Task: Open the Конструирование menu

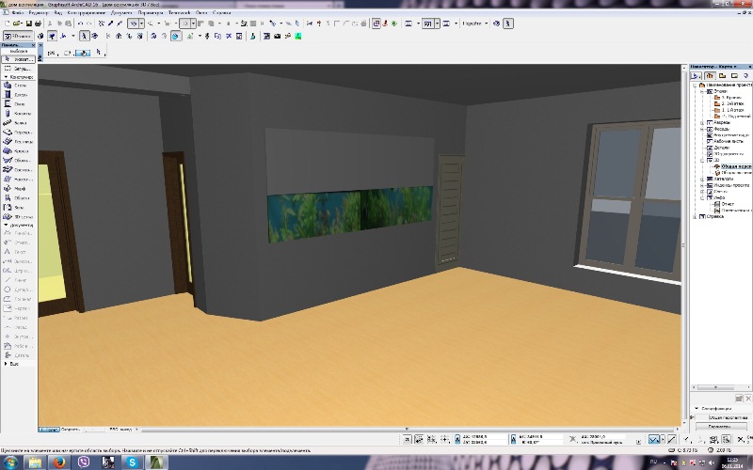Action: [82, 12]
